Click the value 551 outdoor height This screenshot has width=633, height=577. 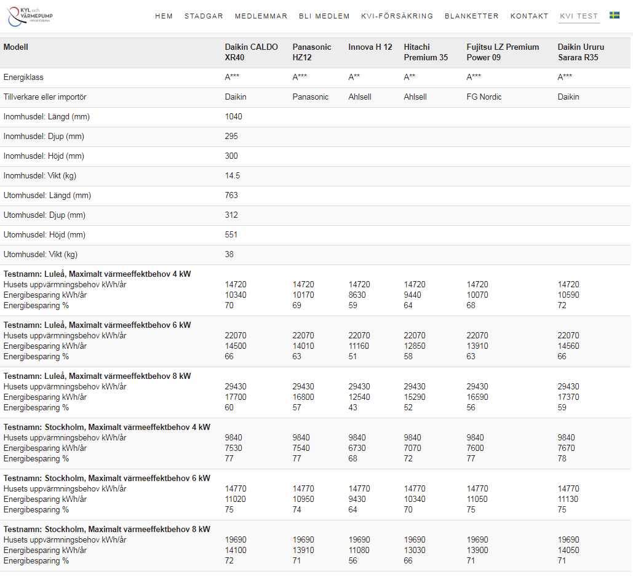click(231, 234)
